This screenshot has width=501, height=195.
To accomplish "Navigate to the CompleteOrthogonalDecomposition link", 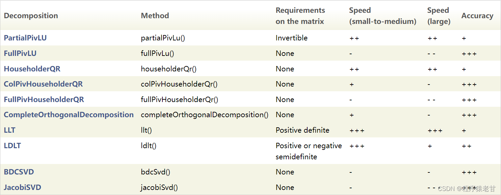I will (x=69, y=115).
